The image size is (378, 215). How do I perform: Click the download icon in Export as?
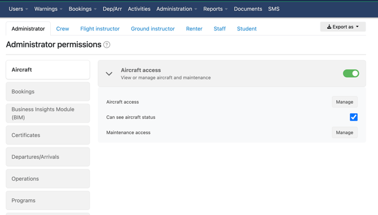pos(329,26)
